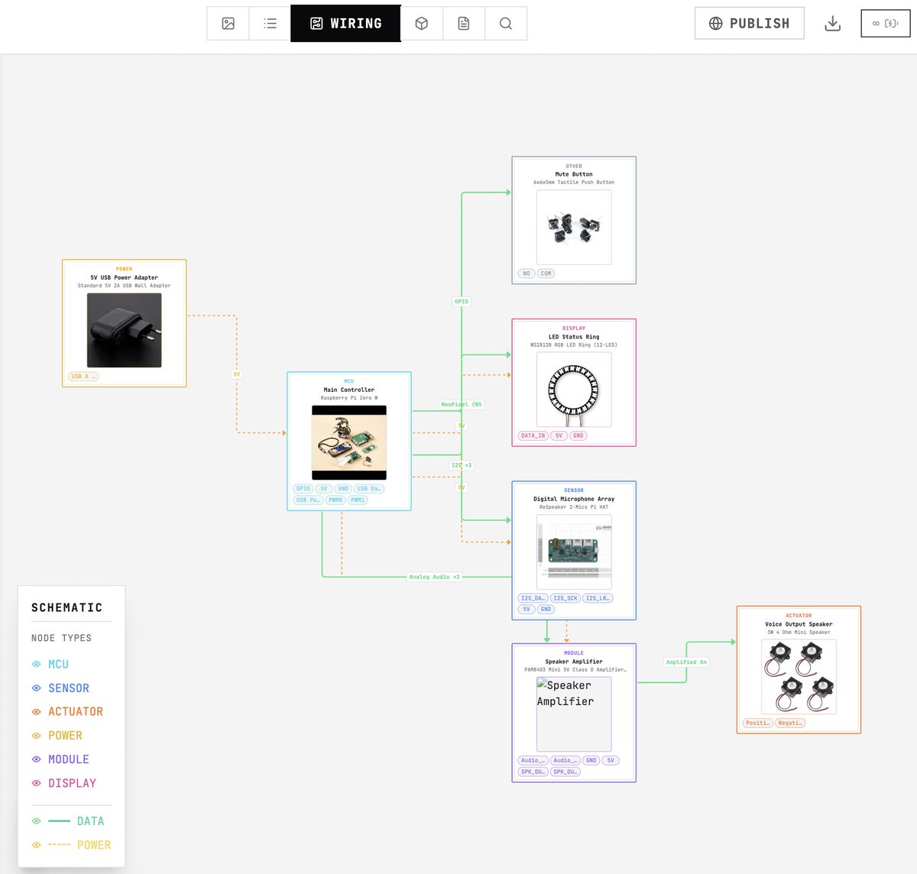The height and width of the screenshot is (874, 917).
Task: Open the gallery view in the top toolbar
Action: [x=227, y=24]
